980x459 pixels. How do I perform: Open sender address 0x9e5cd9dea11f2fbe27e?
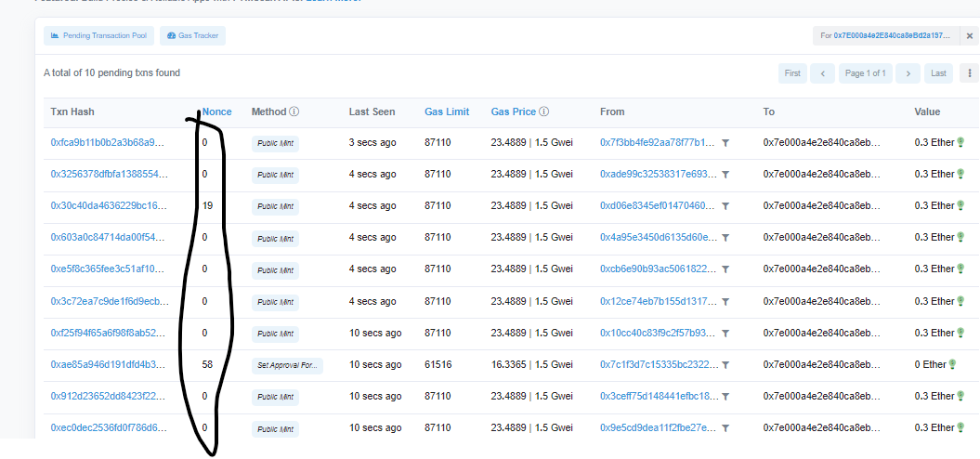[x=658, y=427]
